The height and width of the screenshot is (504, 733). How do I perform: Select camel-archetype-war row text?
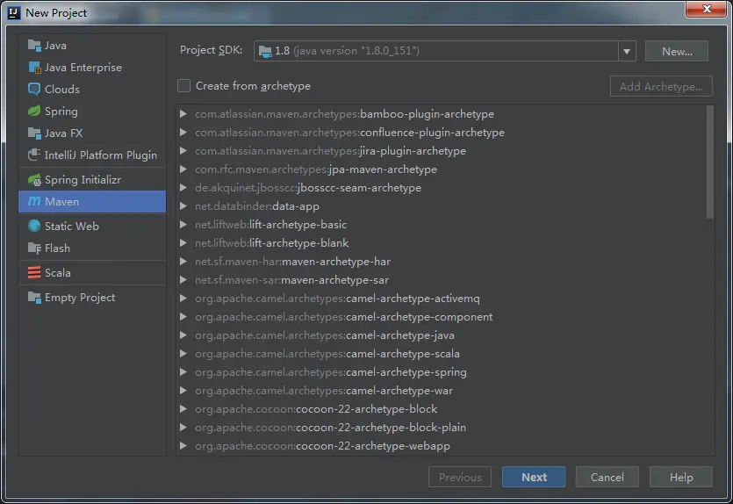pyautogui.click(x=324, y=391)
